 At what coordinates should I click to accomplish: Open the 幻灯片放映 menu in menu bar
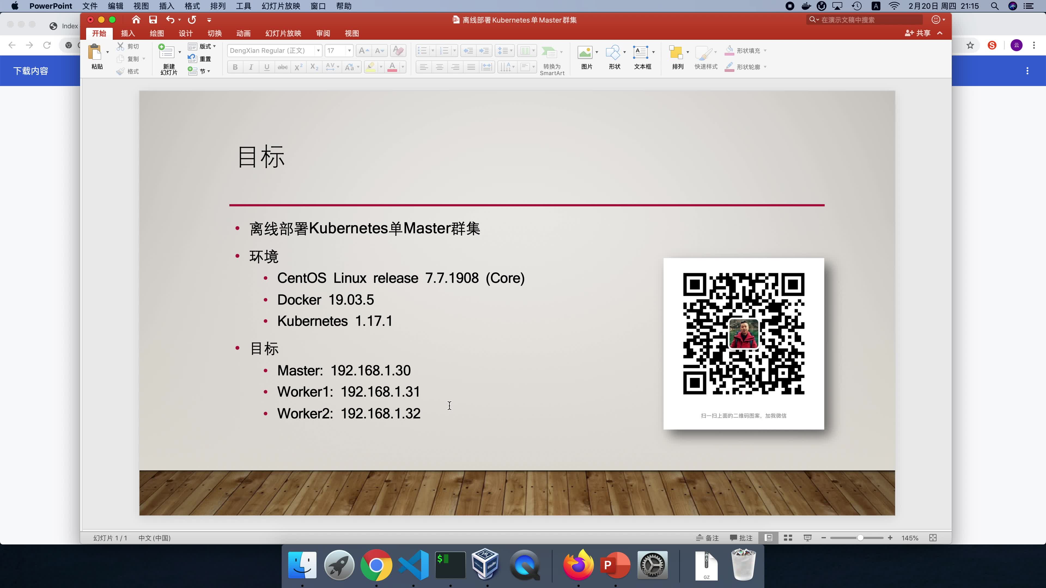pyautogui.click(x=281, y=6)
